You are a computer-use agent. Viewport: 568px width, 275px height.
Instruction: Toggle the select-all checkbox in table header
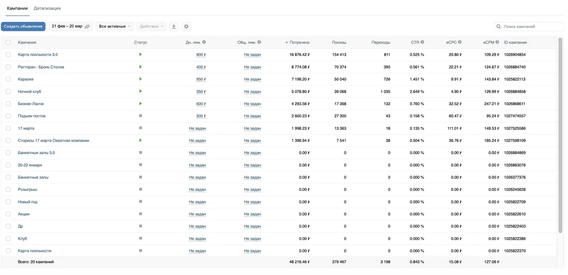[x=8, y=43]
